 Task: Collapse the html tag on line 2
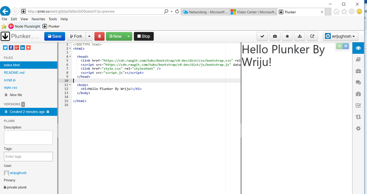[x=70, y=49]
